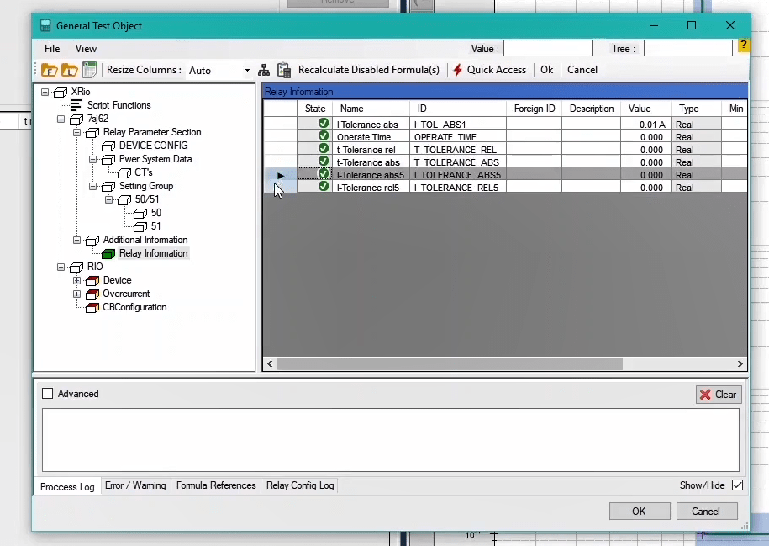Click the second folder icon in toolbar
This screenshot has width=769, height=546.
(x=70, y=70)
